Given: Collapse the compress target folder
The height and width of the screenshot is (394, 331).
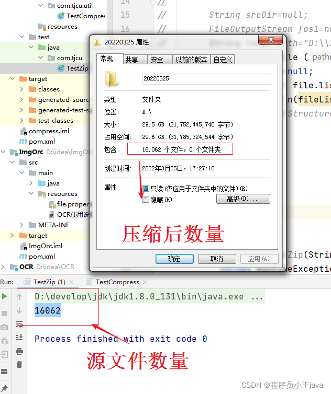Looking at the screenshot, I should (13, 79).
